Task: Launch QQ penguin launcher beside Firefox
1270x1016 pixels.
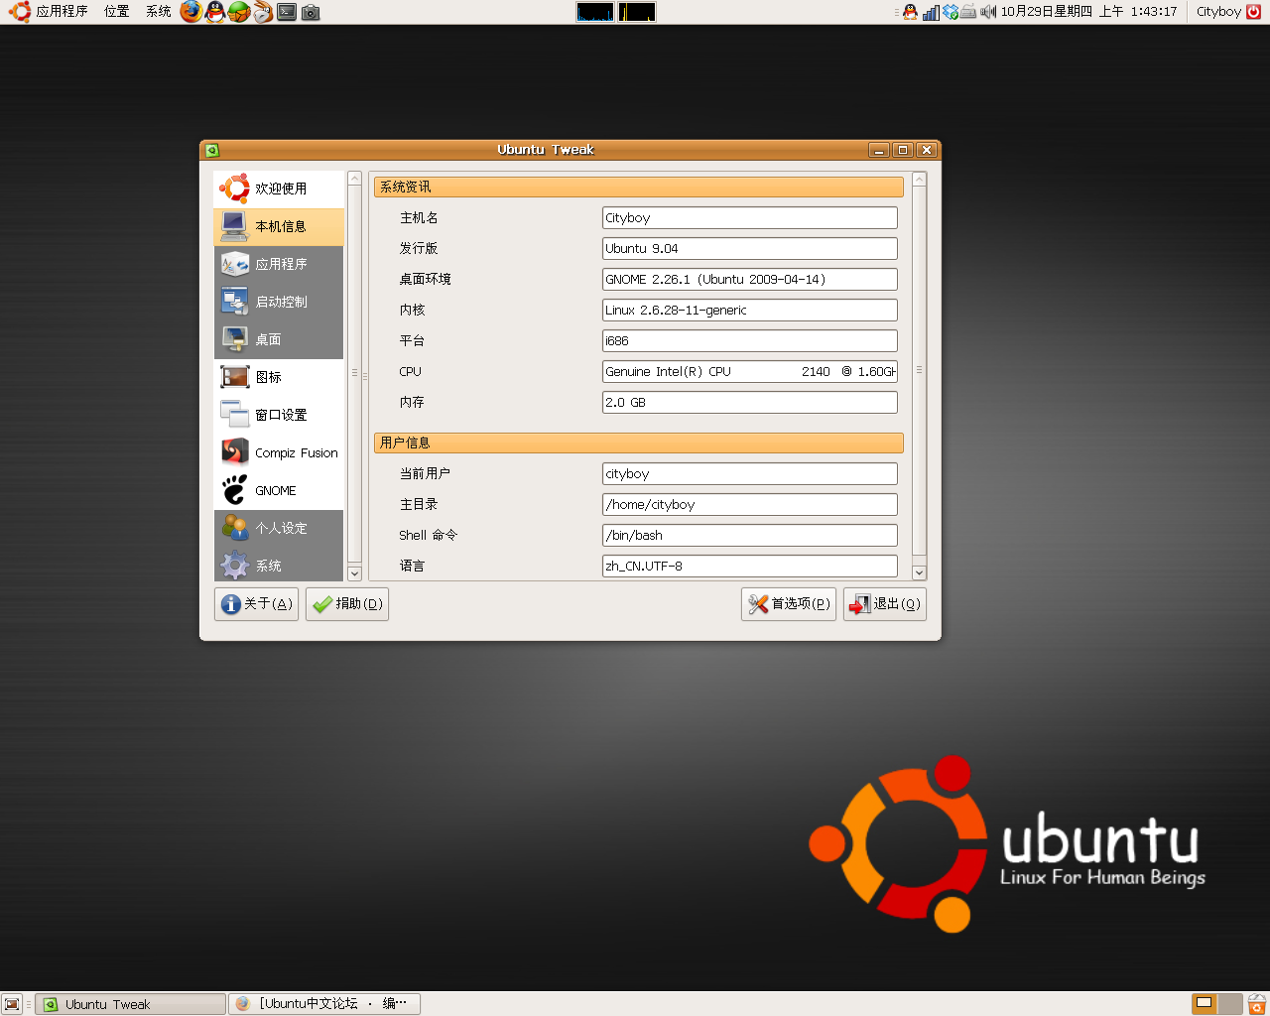Action: (214, 12)
